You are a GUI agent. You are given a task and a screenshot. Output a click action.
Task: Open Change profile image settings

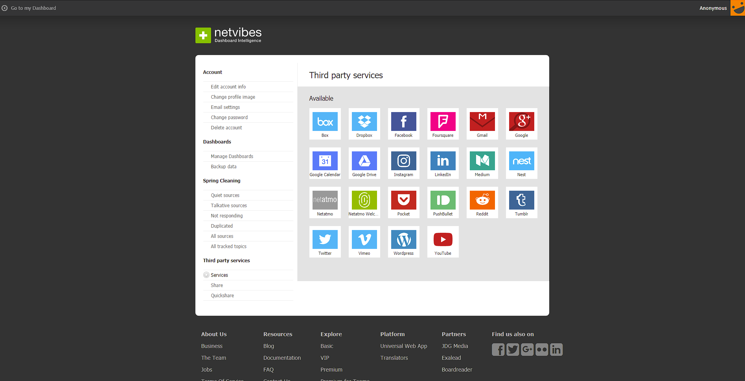(233, 97)
